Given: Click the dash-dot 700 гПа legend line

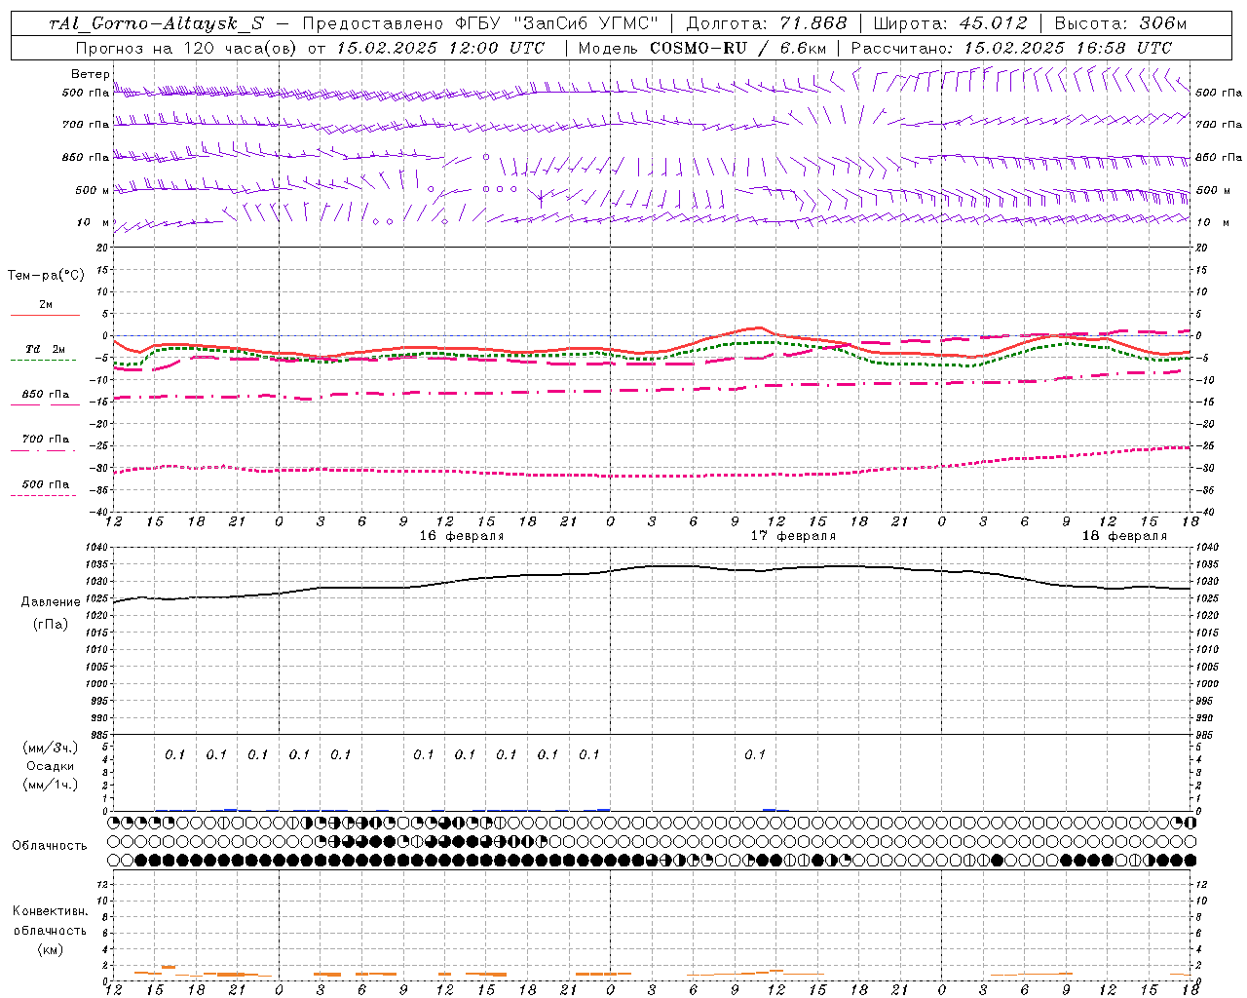Looking at the screenshot, I should (44, 451).
